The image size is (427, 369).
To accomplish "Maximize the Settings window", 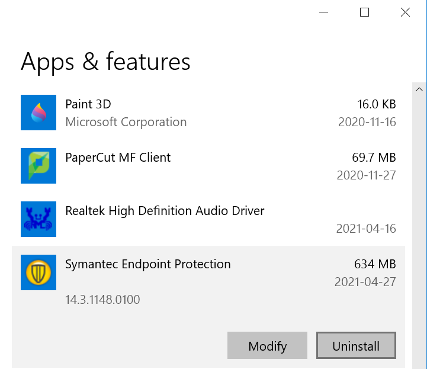I will 364,12.
